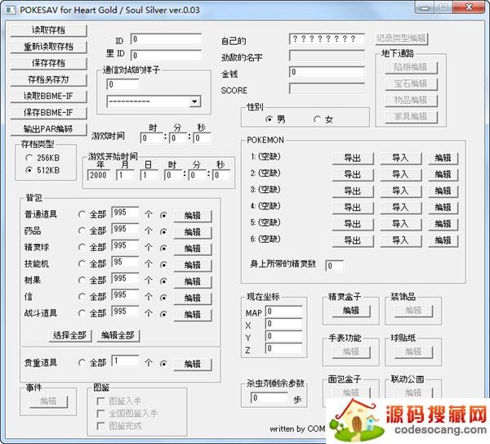This screenshot has height=444, width=490.
Task: Select 全部 radio for 药品
Action: click(82, 231)
